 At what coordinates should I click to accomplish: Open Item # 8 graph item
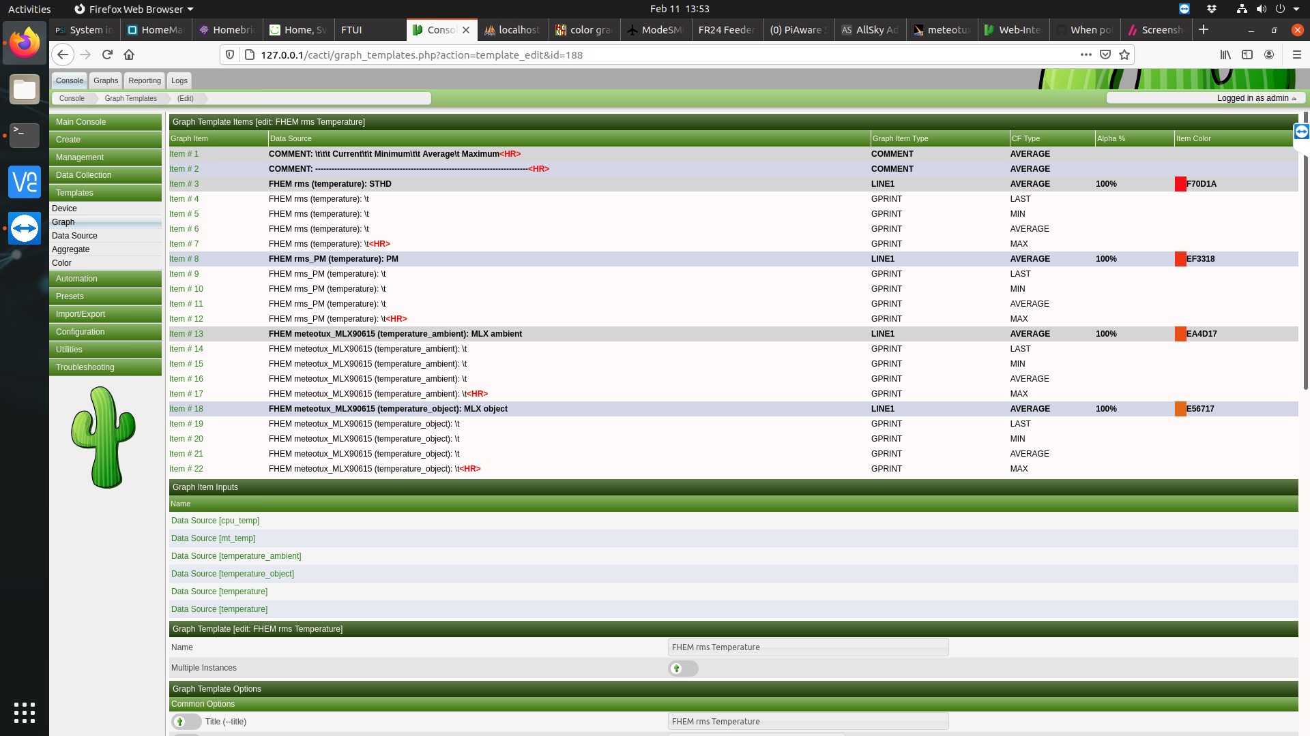184,259
